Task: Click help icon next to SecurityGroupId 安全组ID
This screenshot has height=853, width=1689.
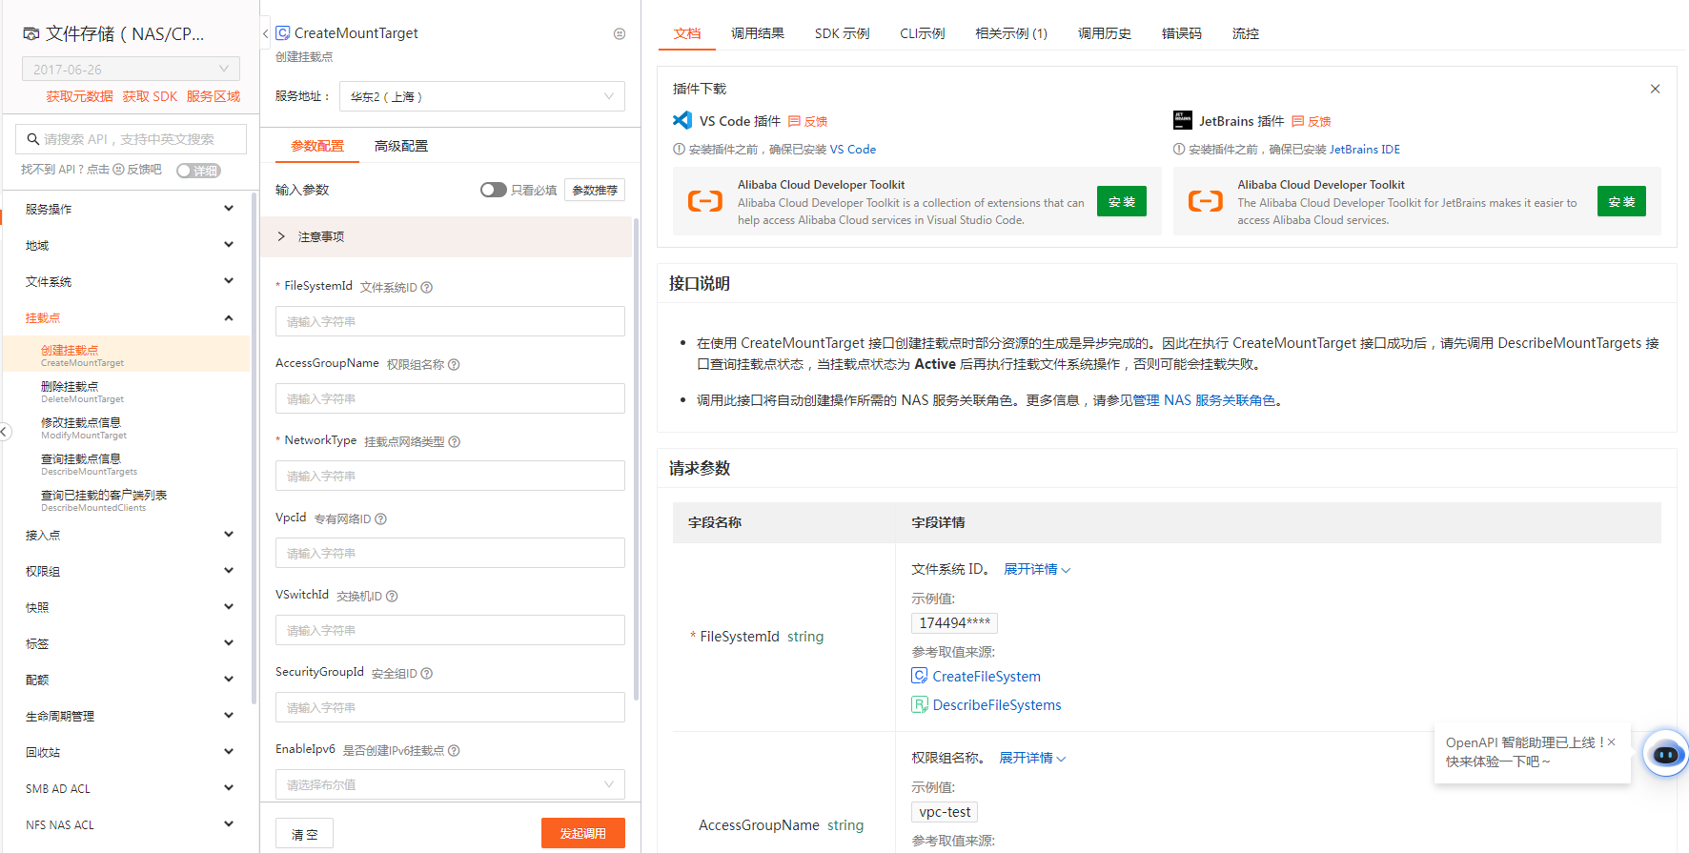Action: click(x=427, y=673)
